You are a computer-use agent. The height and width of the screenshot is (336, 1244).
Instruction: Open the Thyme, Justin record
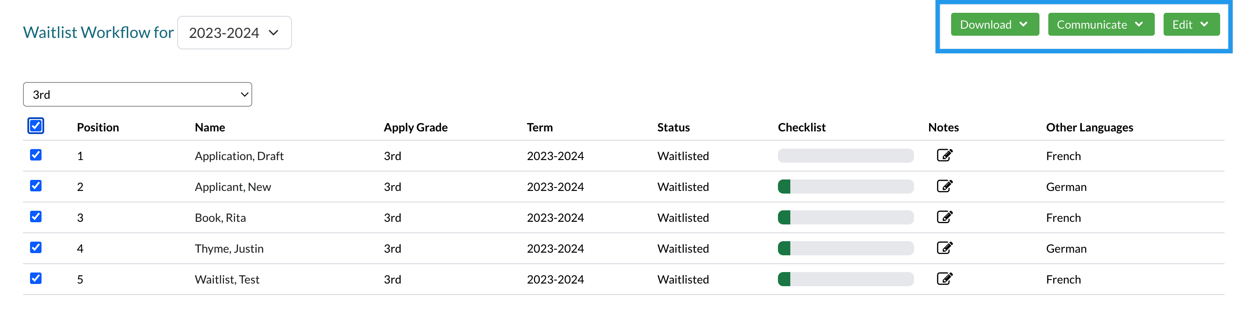click(x=229, y=249)
